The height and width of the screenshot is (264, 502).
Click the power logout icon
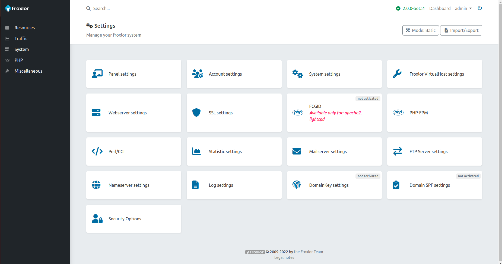tap(480, 8)
